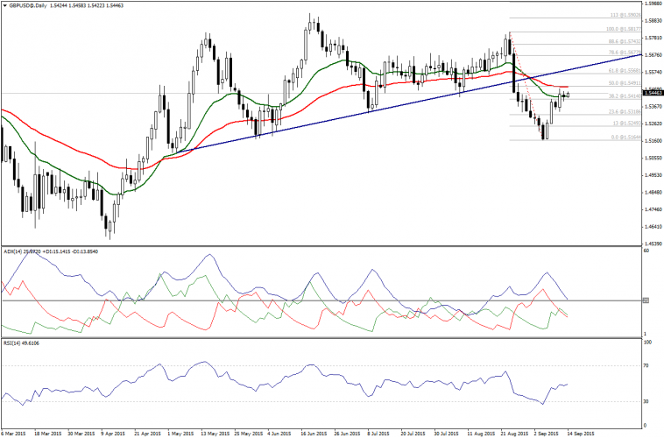The image size is (664, 438).
Task: Click the 30 Mar 2015 date label
Action: pyautogui.click(x=81, y=434)
